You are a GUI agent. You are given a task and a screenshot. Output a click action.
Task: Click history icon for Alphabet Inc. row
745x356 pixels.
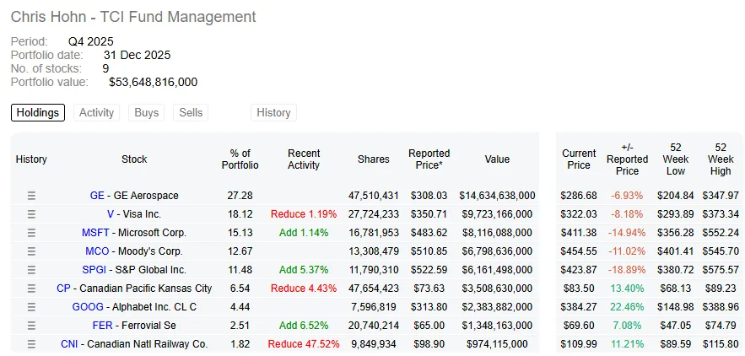[31, 306]
